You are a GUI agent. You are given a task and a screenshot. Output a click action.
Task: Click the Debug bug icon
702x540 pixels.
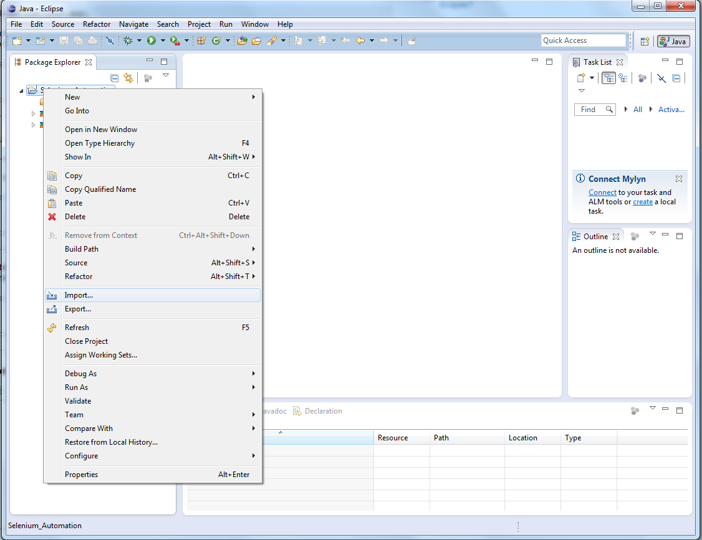click(x=128, y=40)
